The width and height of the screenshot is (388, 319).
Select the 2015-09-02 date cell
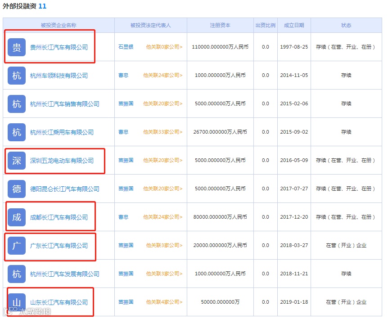tap(294, 132)
